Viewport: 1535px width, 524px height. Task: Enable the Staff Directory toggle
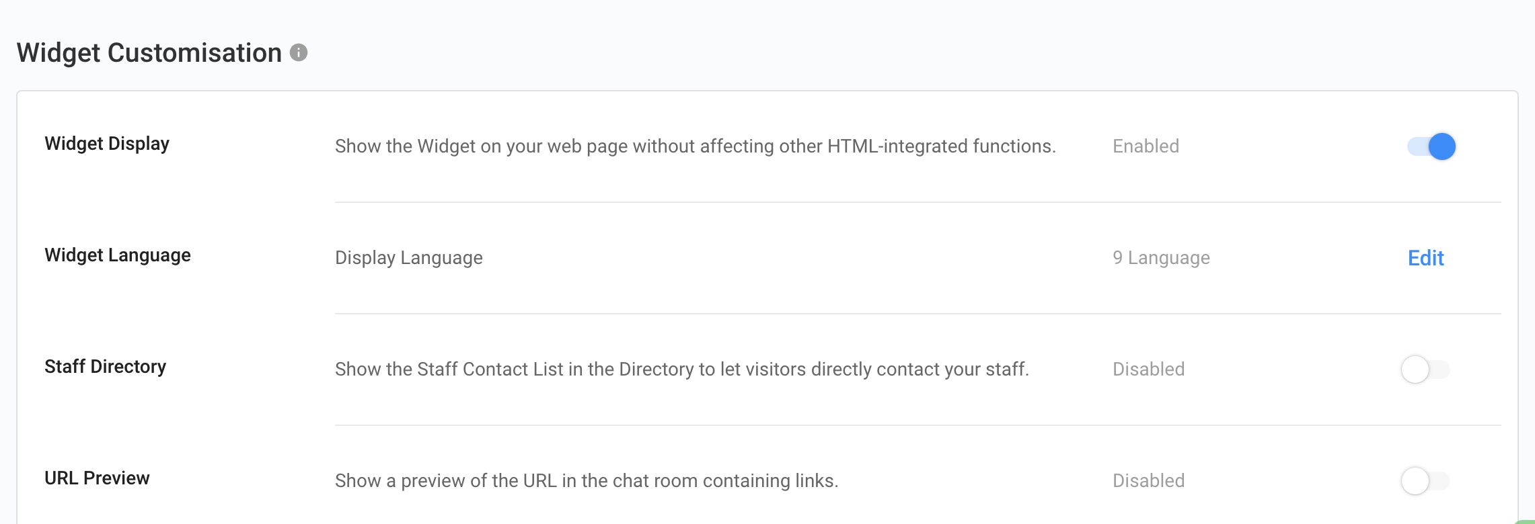click(x=1425, y=369)
